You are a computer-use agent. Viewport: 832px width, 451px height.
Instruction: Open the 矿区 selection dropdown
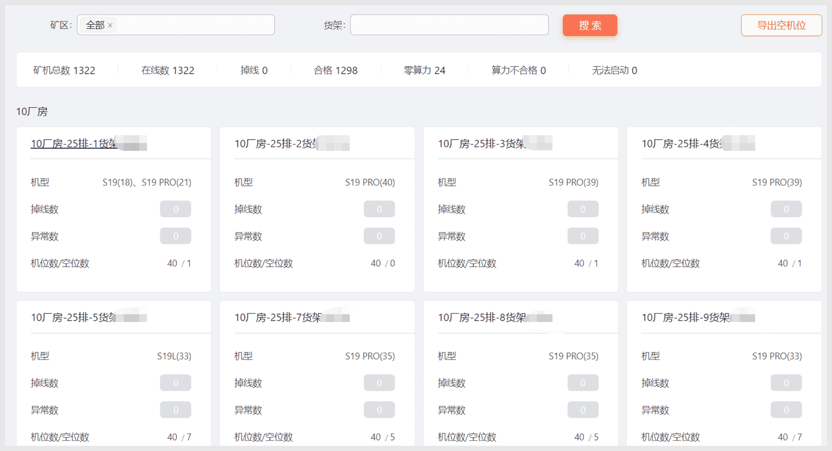(193, 25)
